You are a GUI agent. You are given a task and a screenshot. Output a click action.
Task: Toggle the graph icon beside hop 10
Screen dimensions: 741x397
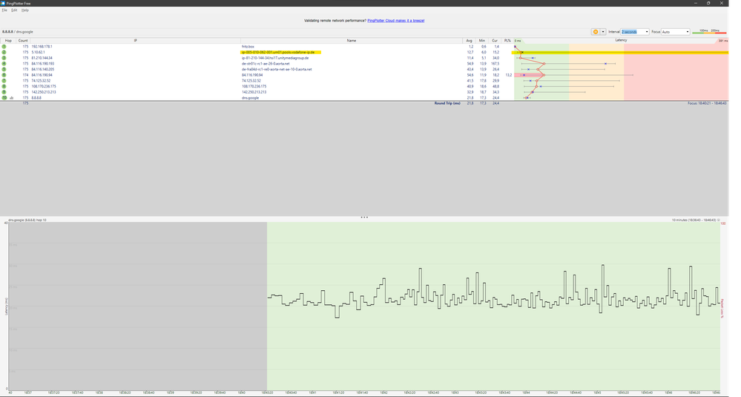click(x=11, y=97)
